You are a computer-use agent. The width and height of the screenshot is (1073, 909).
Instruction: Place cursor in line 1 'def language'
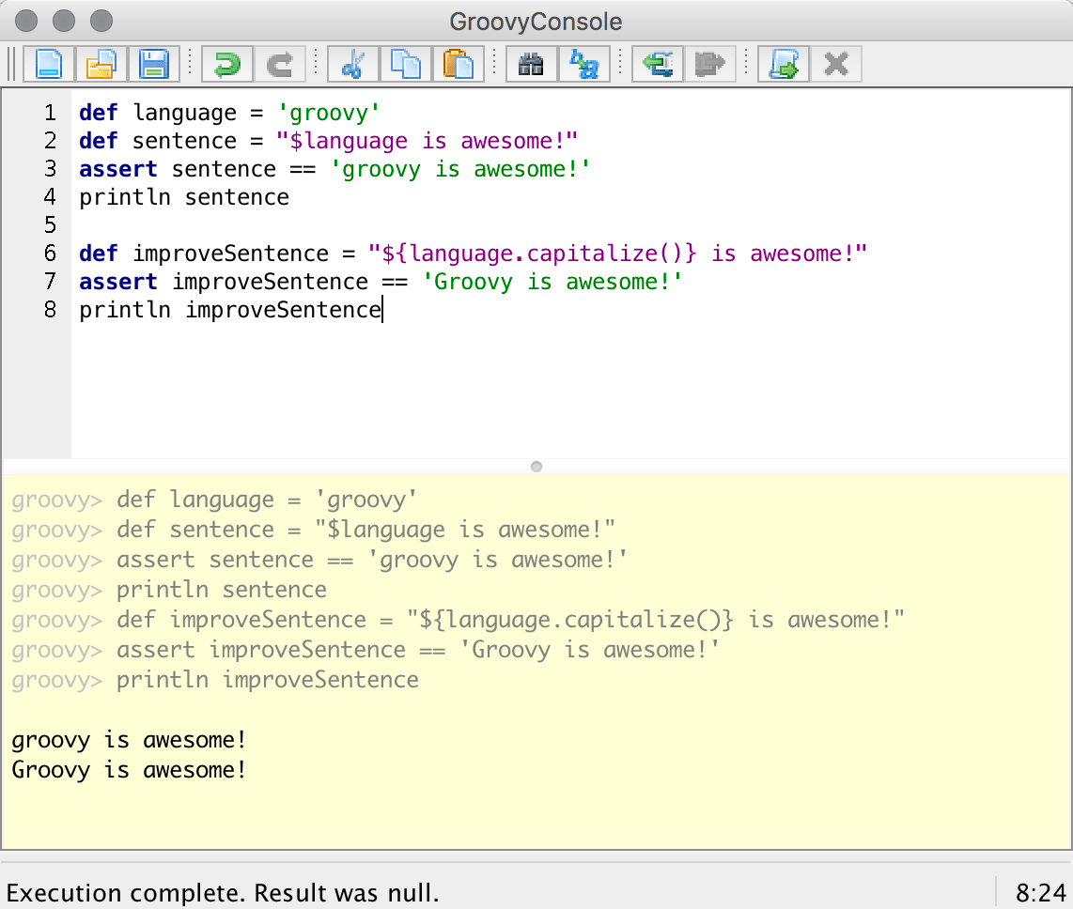(x=229, y=112)
